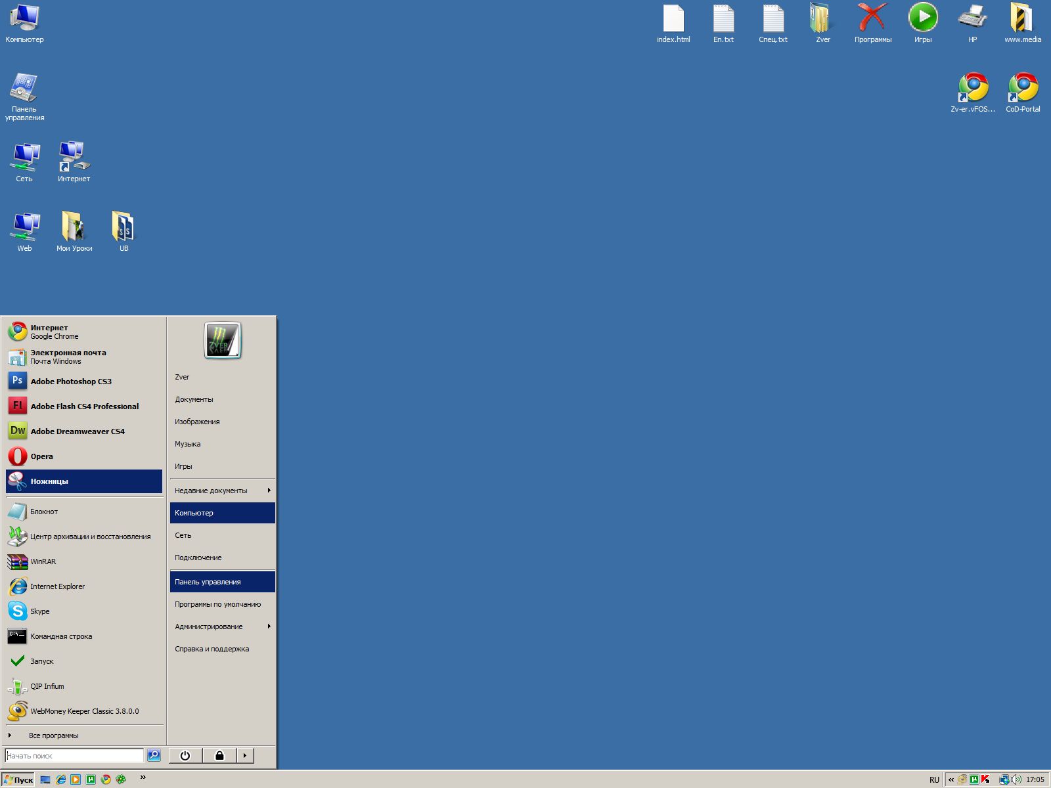
Task: Launch Opera browser from Start menu
Action: coord(41,456)
